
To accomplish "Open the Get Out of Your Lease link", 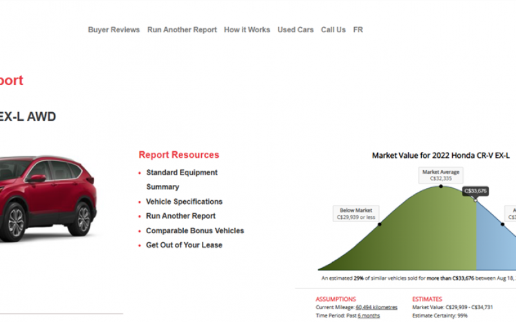I will [x=184, y=245].
